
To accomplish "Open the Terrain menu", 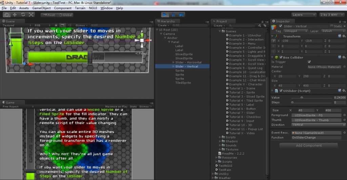I will pyautogui.click(x=80, y=8).
